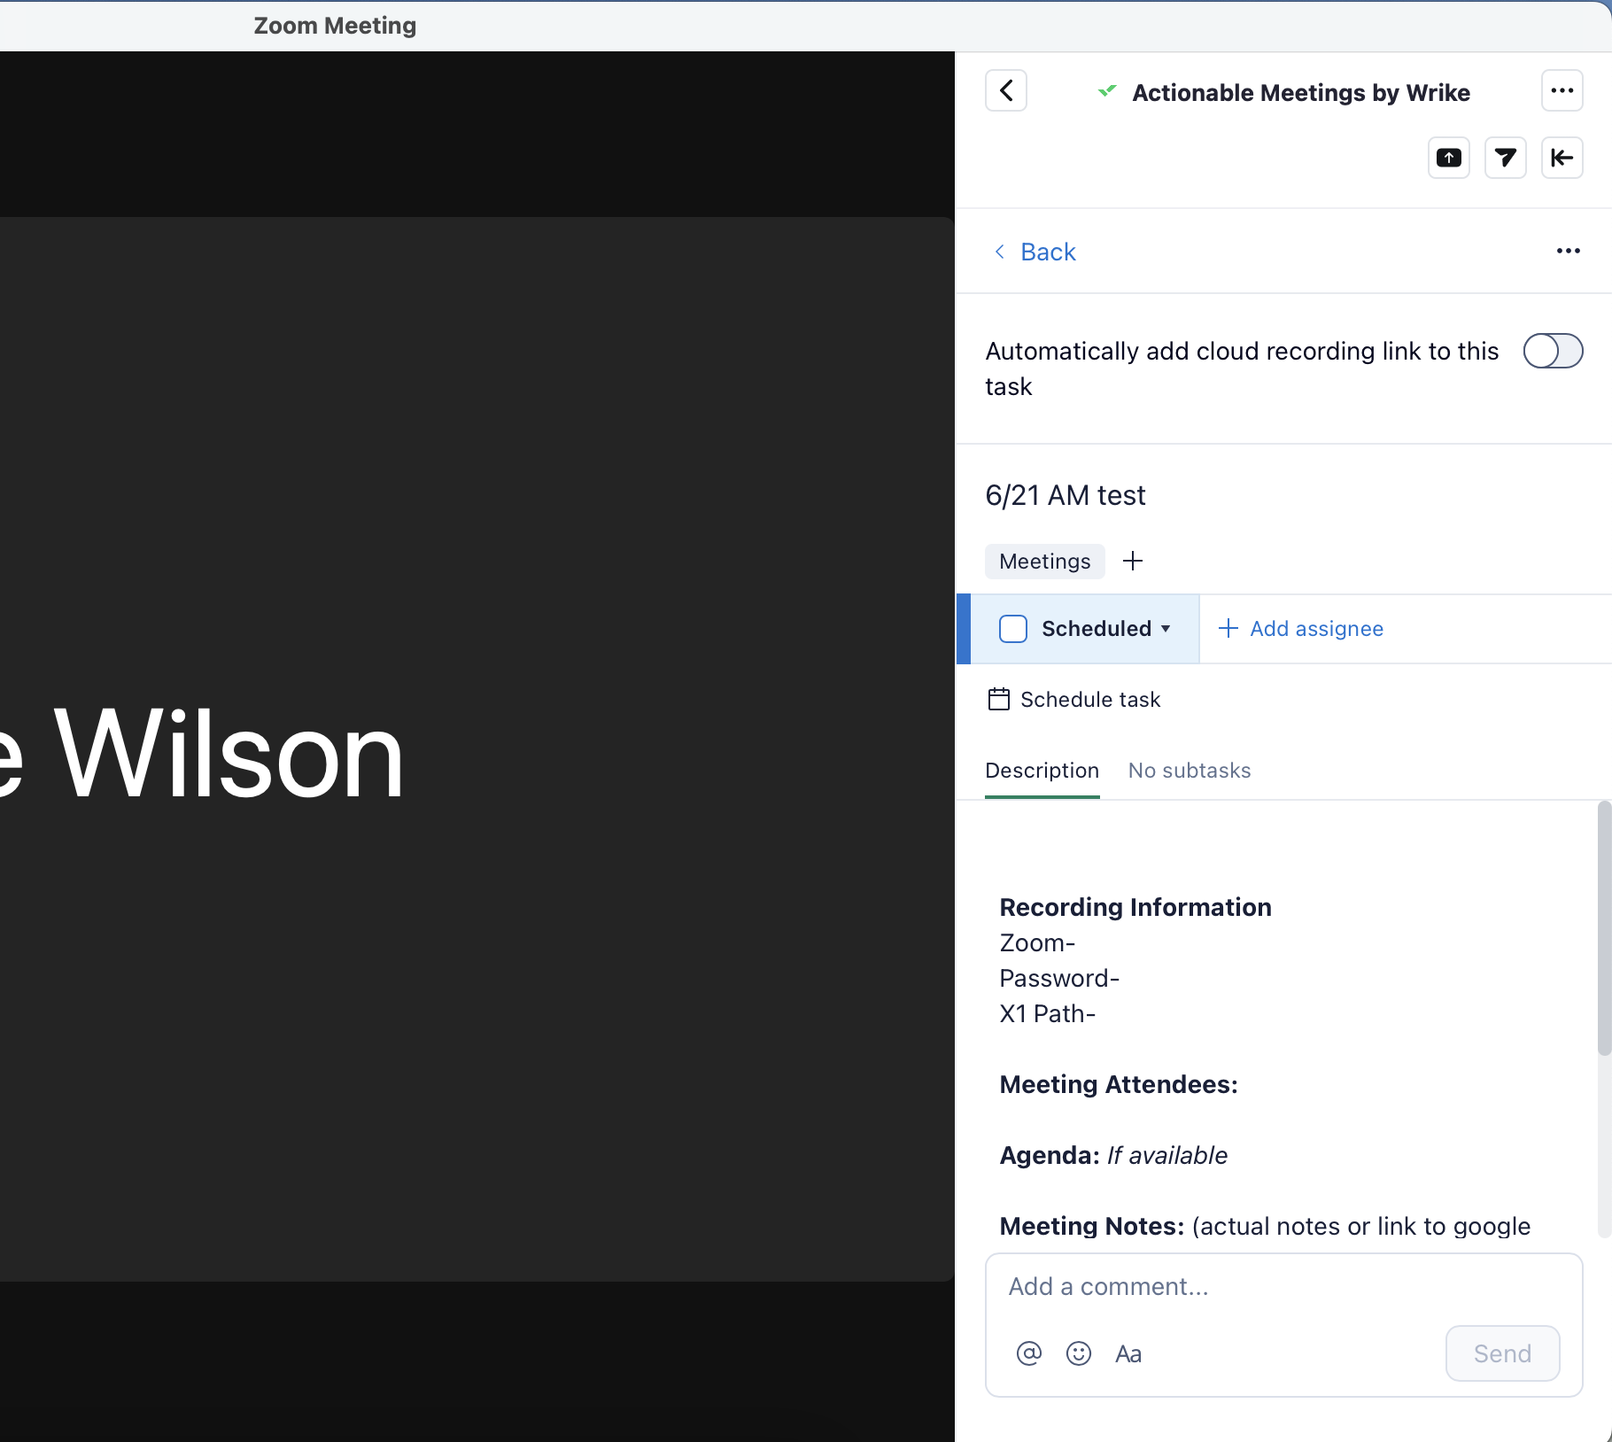The height and width of the screenshot is (1442, 1612).
Task: Go back using the app header arrow
Action: point(1006,90)
